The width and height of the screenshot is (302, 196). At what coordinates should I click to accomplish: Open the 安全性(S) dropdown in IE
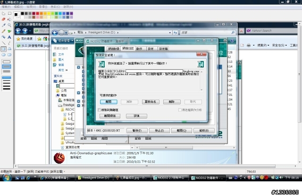279,45
